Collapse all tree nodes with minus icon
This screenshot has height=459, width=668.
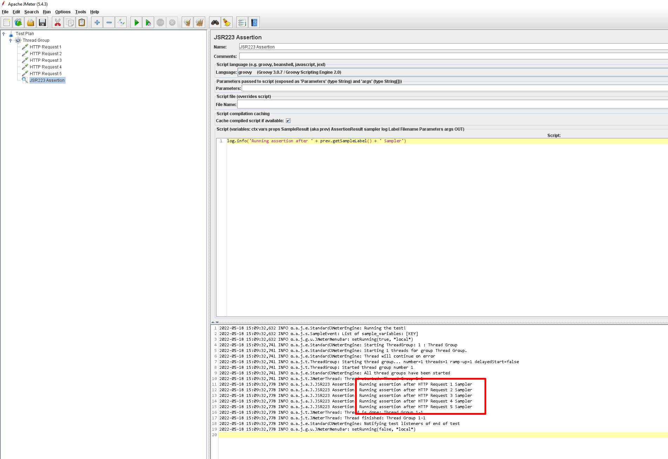point(109,22)
